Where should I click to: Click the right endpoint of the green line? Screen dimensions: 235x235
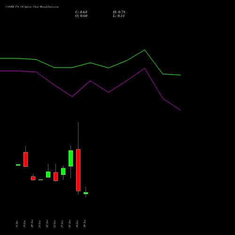(x=180, y=75)
